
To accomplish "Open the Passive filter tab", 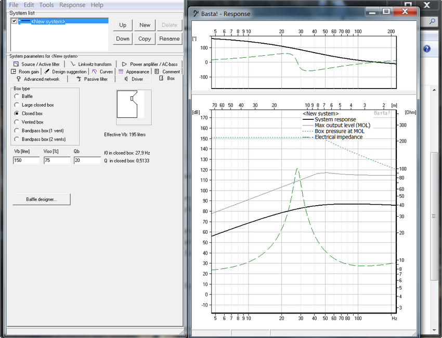I will coord(92,79).
